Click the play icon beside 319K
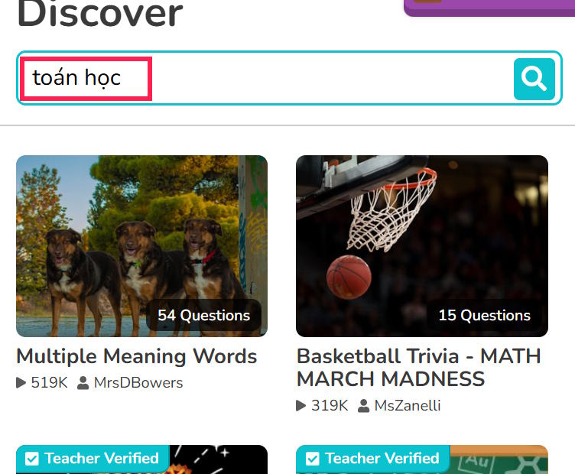Screen dimensions: 575x474 click(300, 405)
